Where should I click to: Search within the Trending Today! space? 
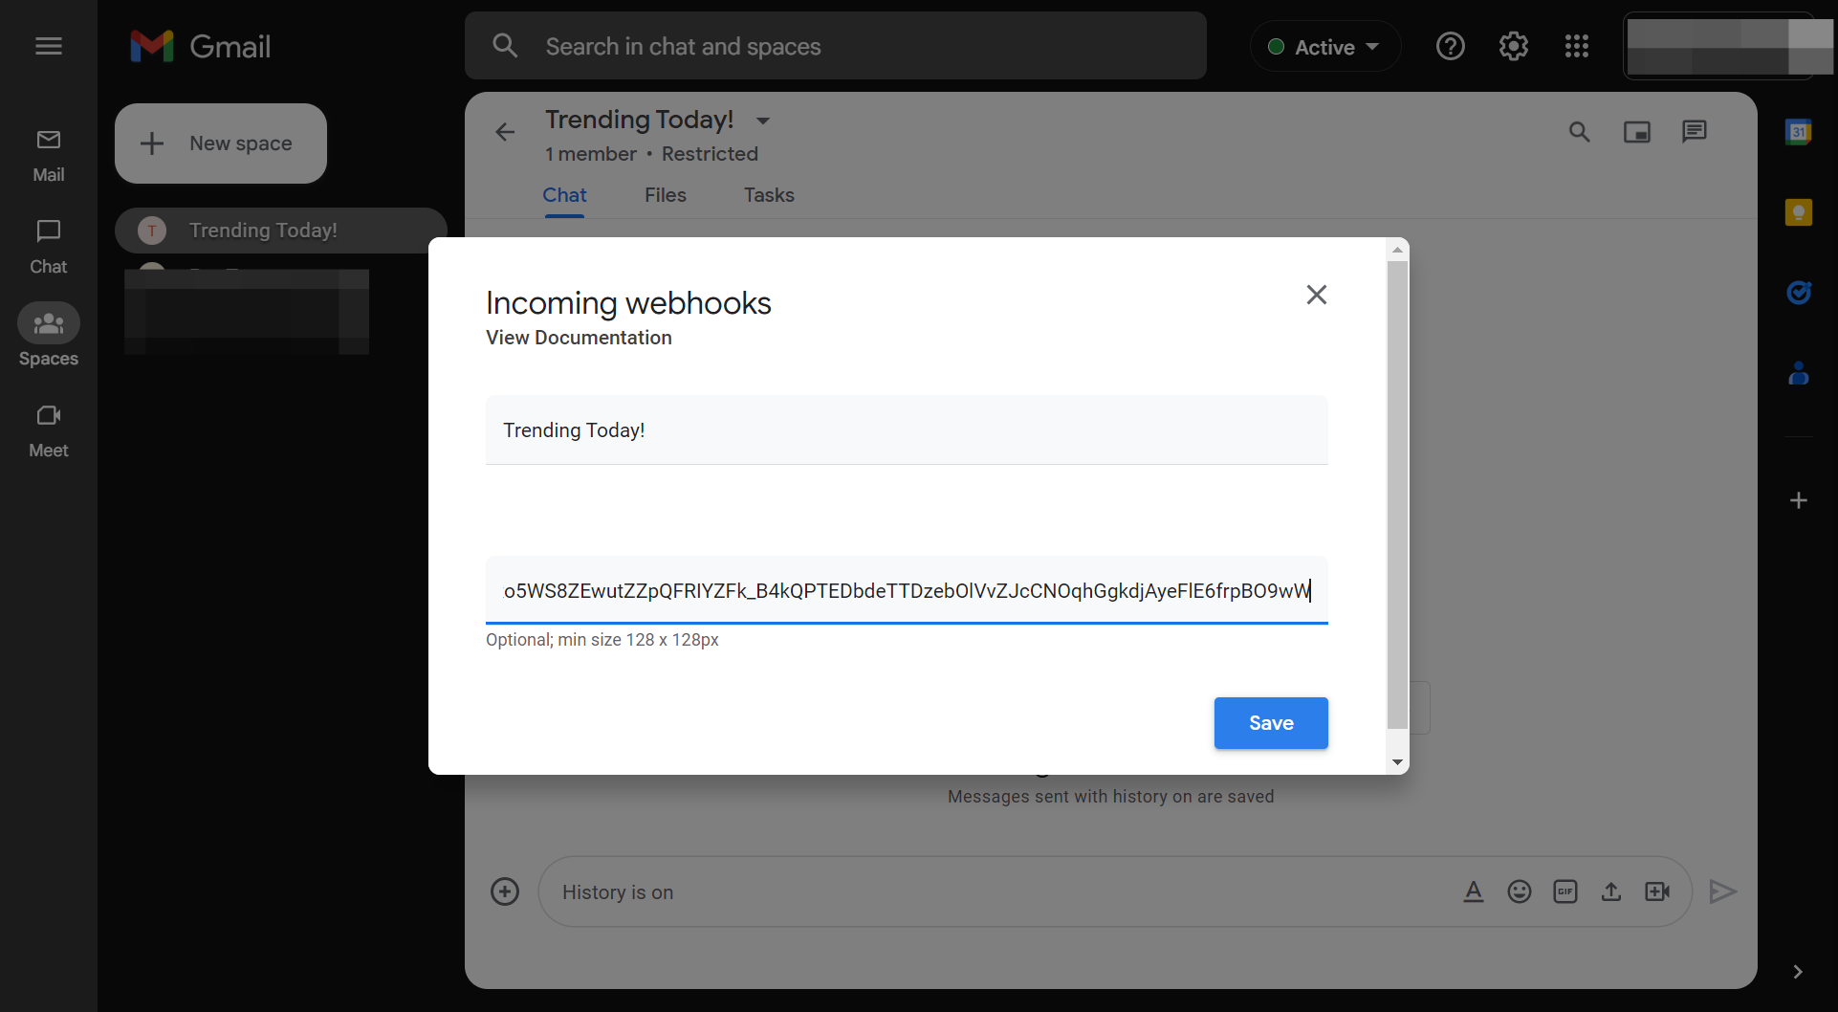[1580, 132]
